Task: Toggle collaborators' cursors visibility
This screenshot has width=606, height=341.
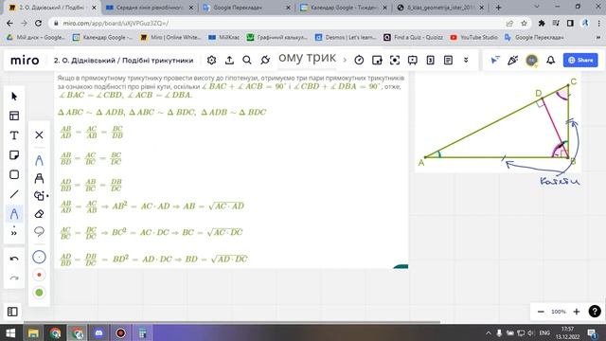Action: [x=495, y=60]
